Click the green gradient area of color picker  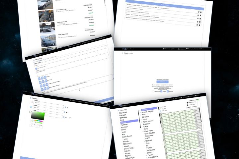(38, 116)
